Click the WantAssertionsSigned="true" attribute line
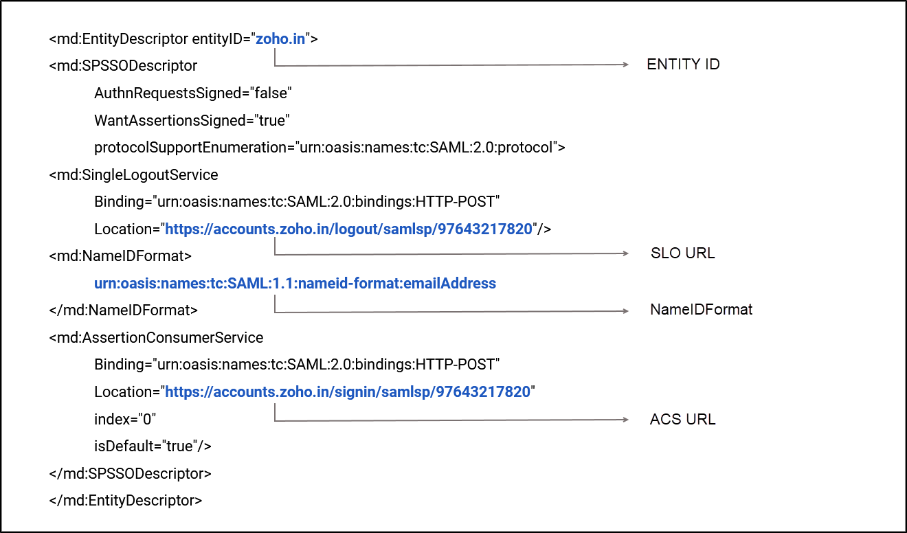907x533 pixels. [x=192, y=121]
